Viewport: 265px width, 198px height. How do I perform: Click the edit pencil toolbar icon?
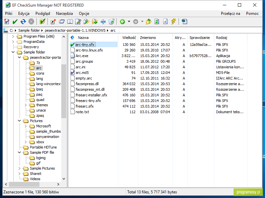coord(78,21)
